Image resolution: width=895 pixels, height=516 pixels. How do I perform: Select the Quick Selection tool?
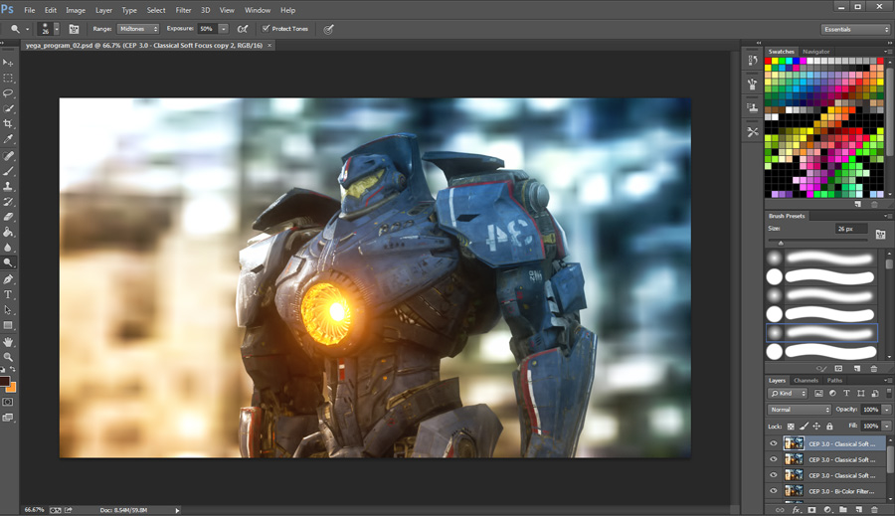click(x=8, y=108)
